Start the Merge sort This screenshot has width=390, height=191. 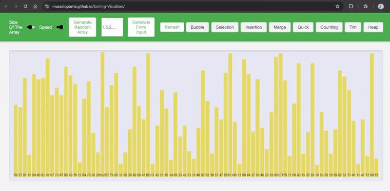(x=280, y=27)
